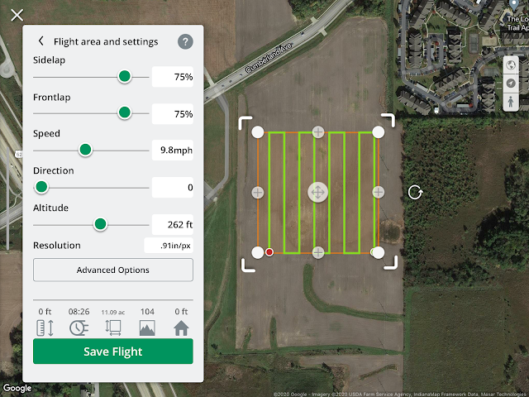The width and height of the screenshot is (529, 397).
Task: Switch map type with the globe icon
Action: point(511,65)
